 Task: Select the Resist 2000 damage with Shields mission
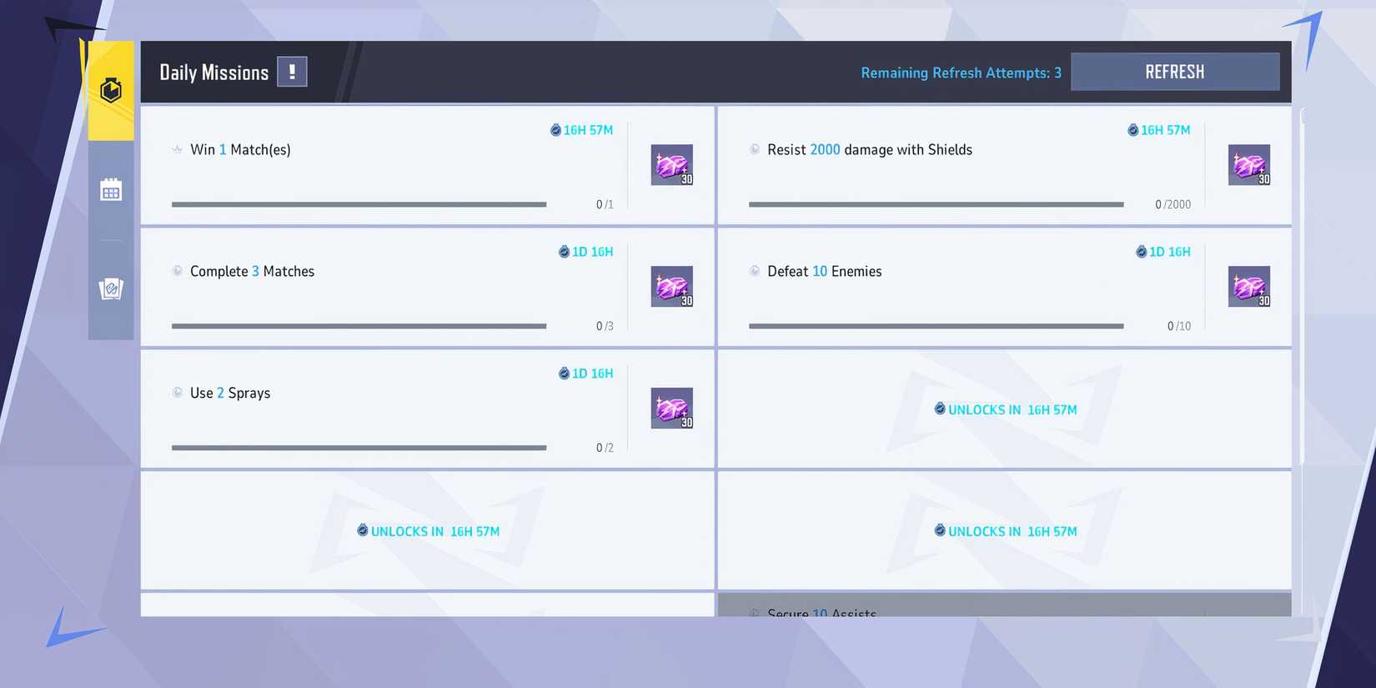point(869,150)
